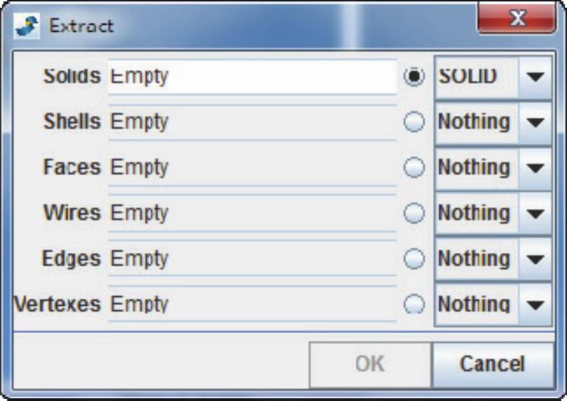Open the Faces Nothing dropdown
Image resolution: width=567 pixels, height=401 pixels.
click(535, 168)
